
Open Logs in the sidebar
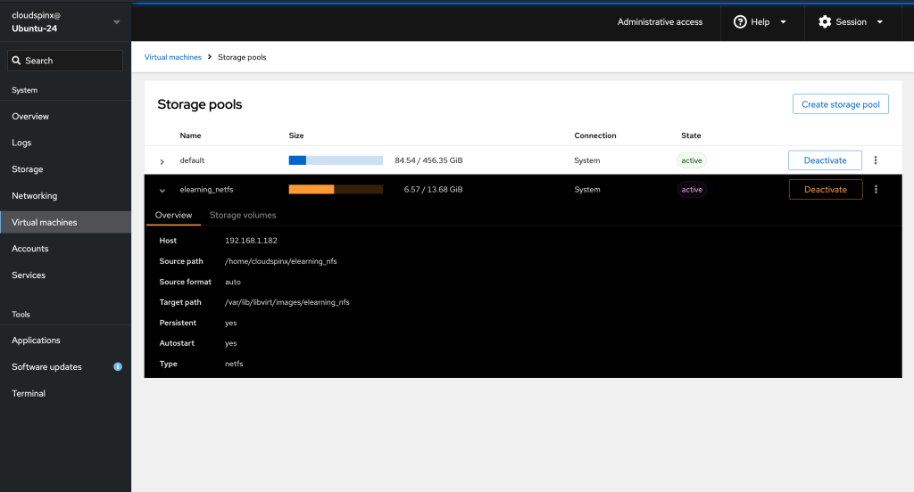65,143
